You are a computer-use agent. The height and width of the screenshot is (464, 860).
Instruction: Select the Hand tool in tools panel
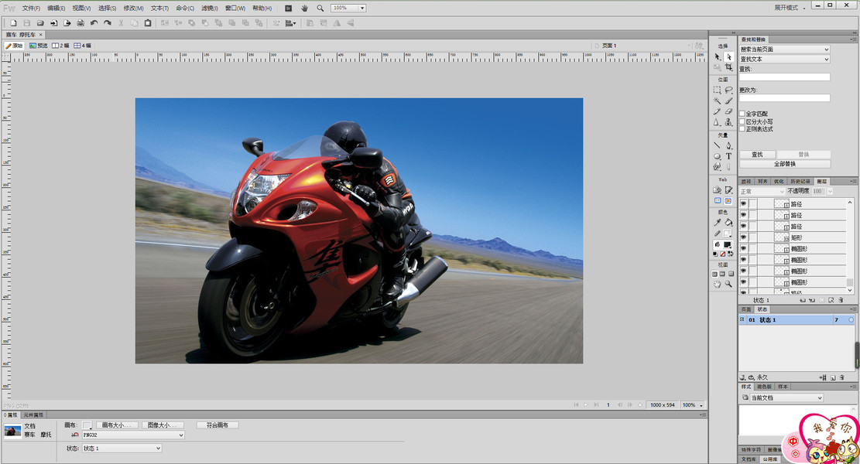717,285
